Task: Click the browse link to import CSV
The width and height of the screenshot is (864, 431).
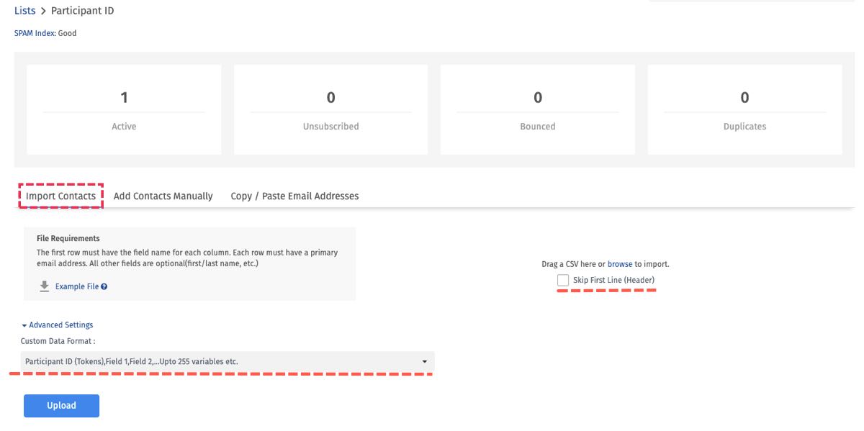Action: coord(619,264)
